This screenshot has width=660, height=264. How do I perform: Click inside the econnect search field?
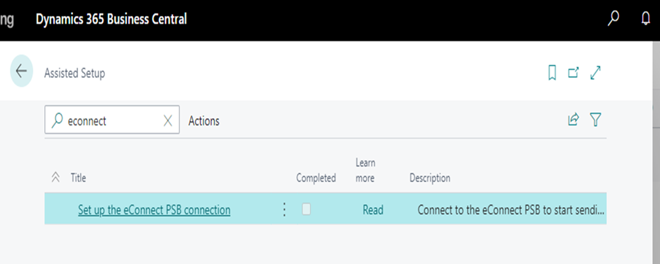click(112, 120)
